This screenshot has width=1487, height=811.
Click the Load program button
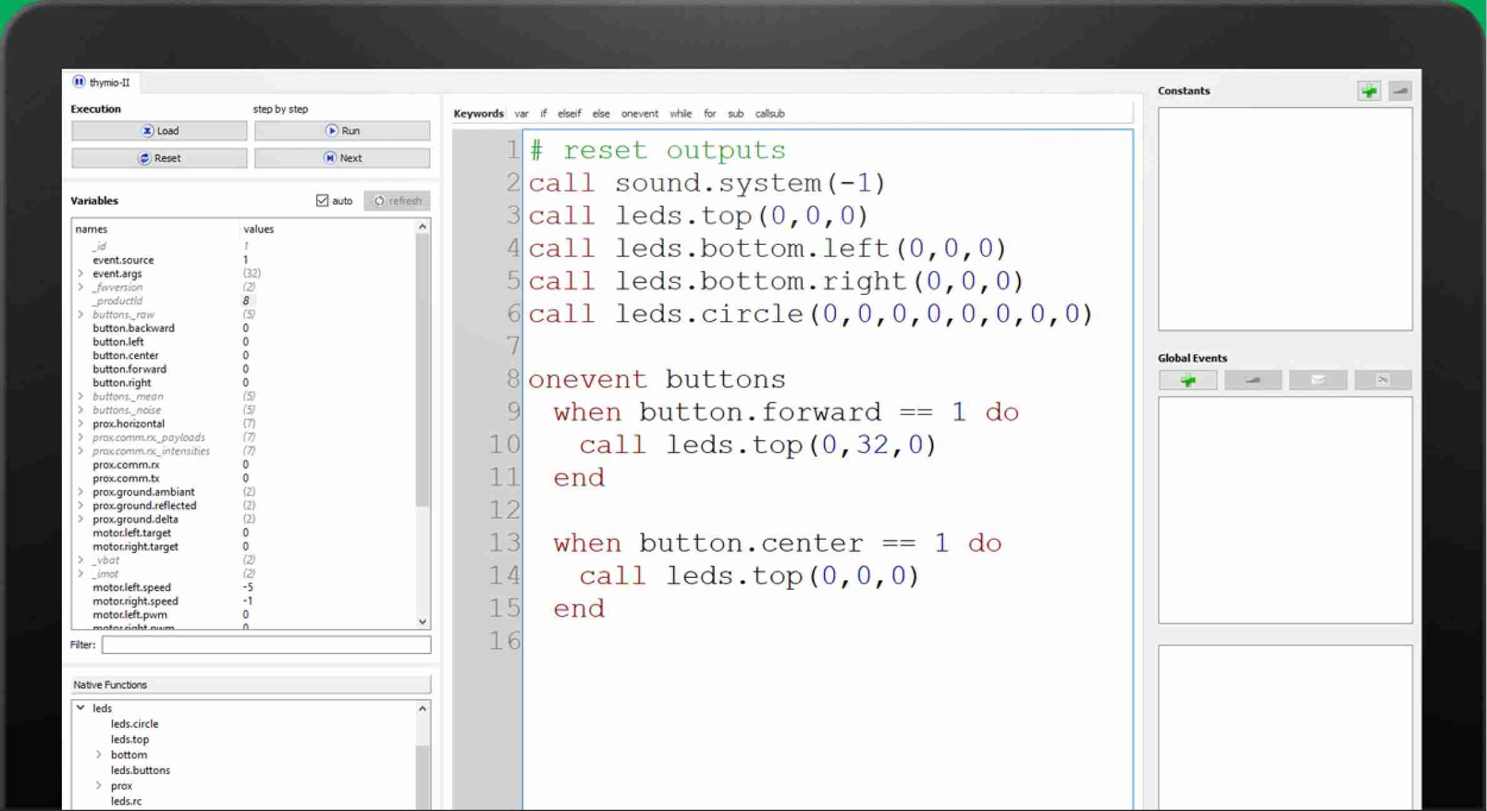click(159, 131)
